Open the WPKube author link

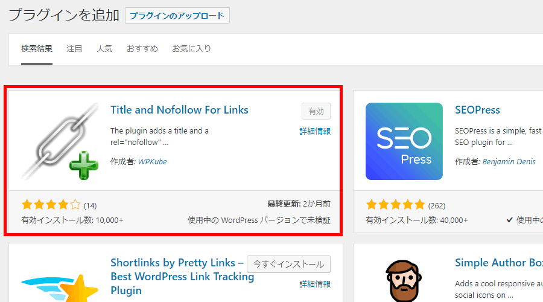click(x=152, y=161)
